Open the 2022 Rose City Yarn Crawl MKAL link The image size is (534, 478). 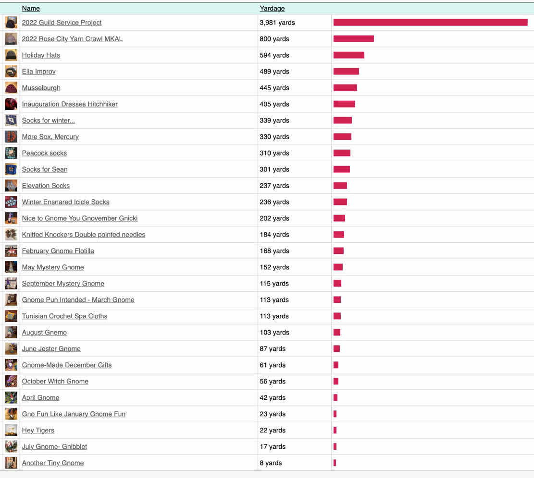pyautogui.click(x=72, y=39)
